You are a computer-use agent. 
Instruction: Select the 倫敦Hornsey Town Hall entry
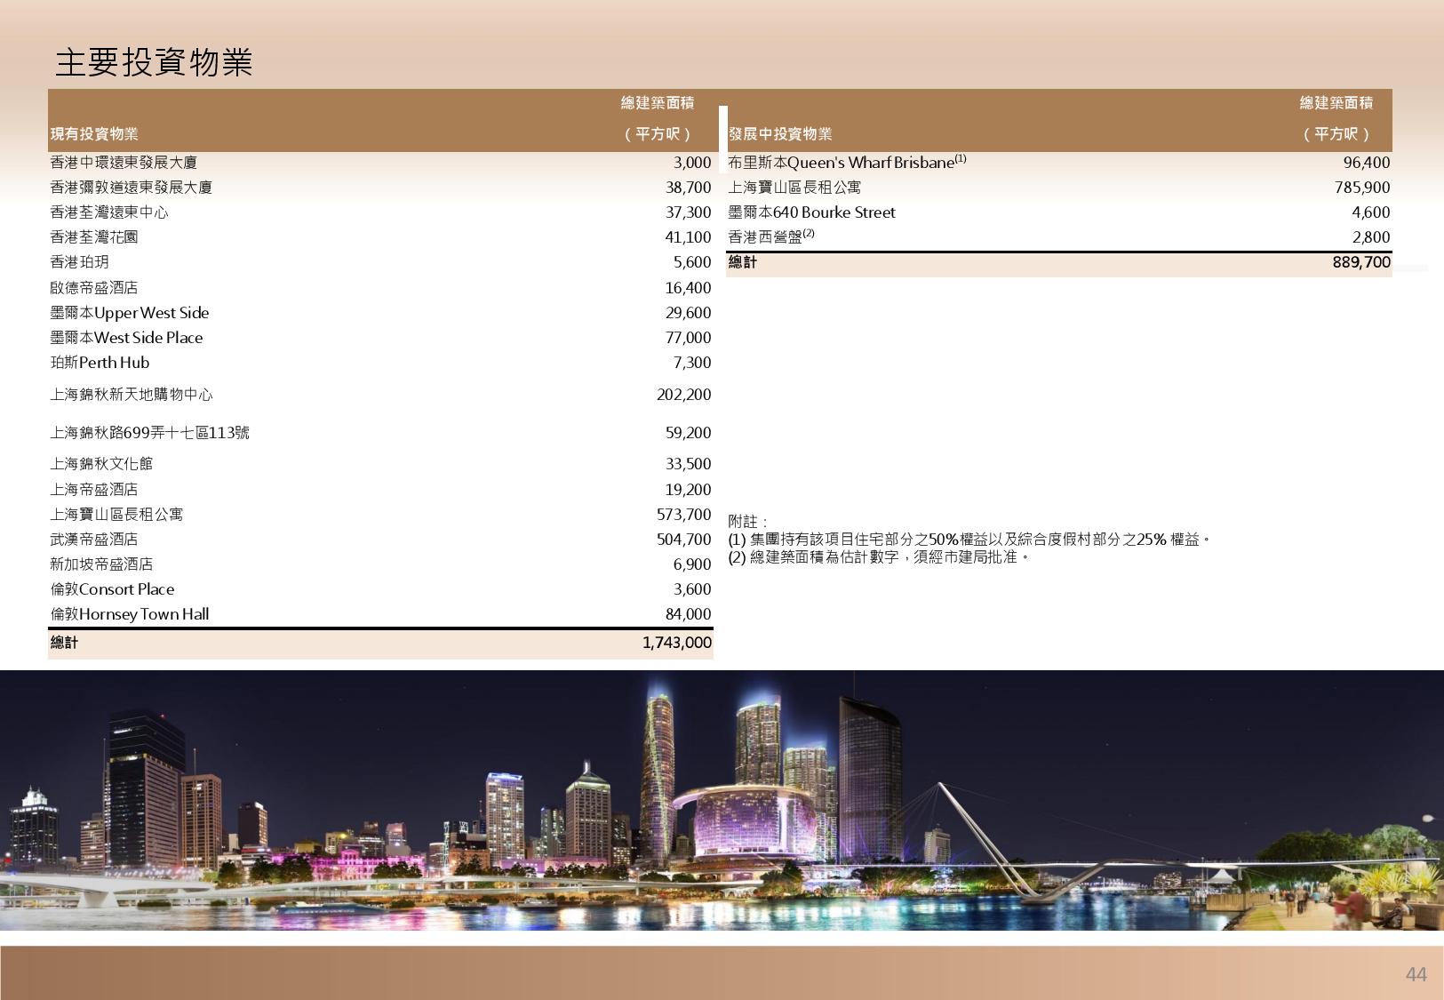coord(130,614)
